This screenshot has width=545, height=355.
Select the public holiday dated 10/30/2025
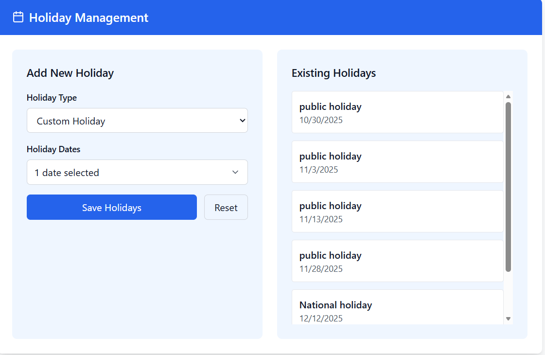click(x=397, y=112)
